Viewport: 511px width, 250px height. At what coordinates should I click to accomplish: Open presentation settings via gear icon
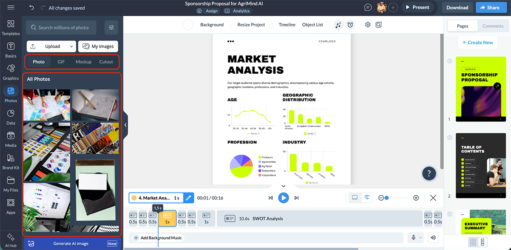click(x=368, y=25)
